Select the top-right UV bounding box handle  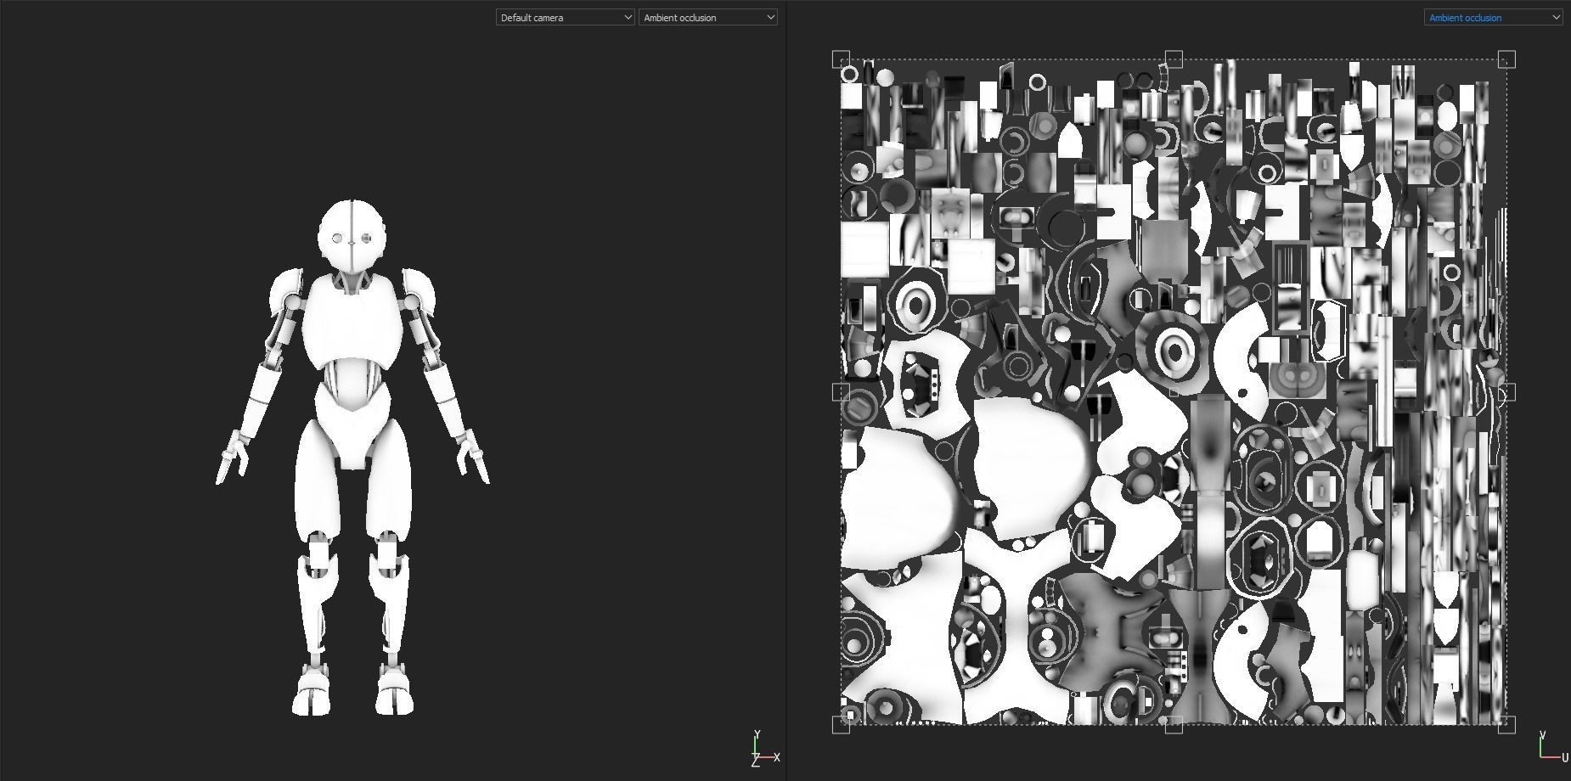pos(1506,59)
